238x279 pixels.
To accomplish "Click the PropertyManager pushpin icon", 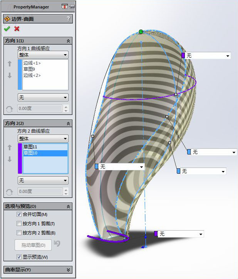I will [x=72, y=7].
